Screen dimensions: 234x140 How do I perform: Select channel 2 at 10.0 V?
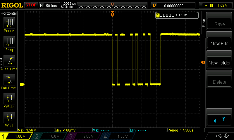point(49,136)
